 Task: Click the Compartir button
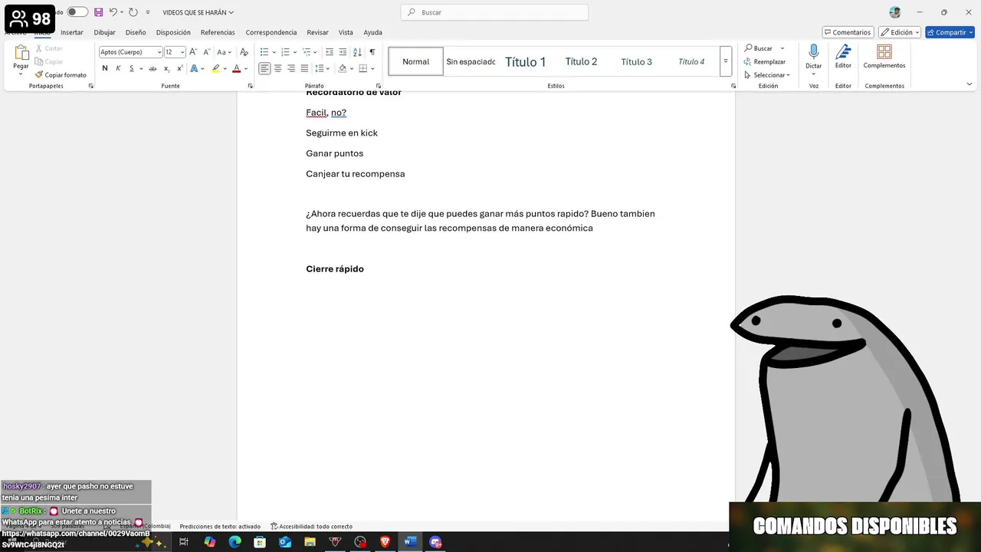(950, 32)
